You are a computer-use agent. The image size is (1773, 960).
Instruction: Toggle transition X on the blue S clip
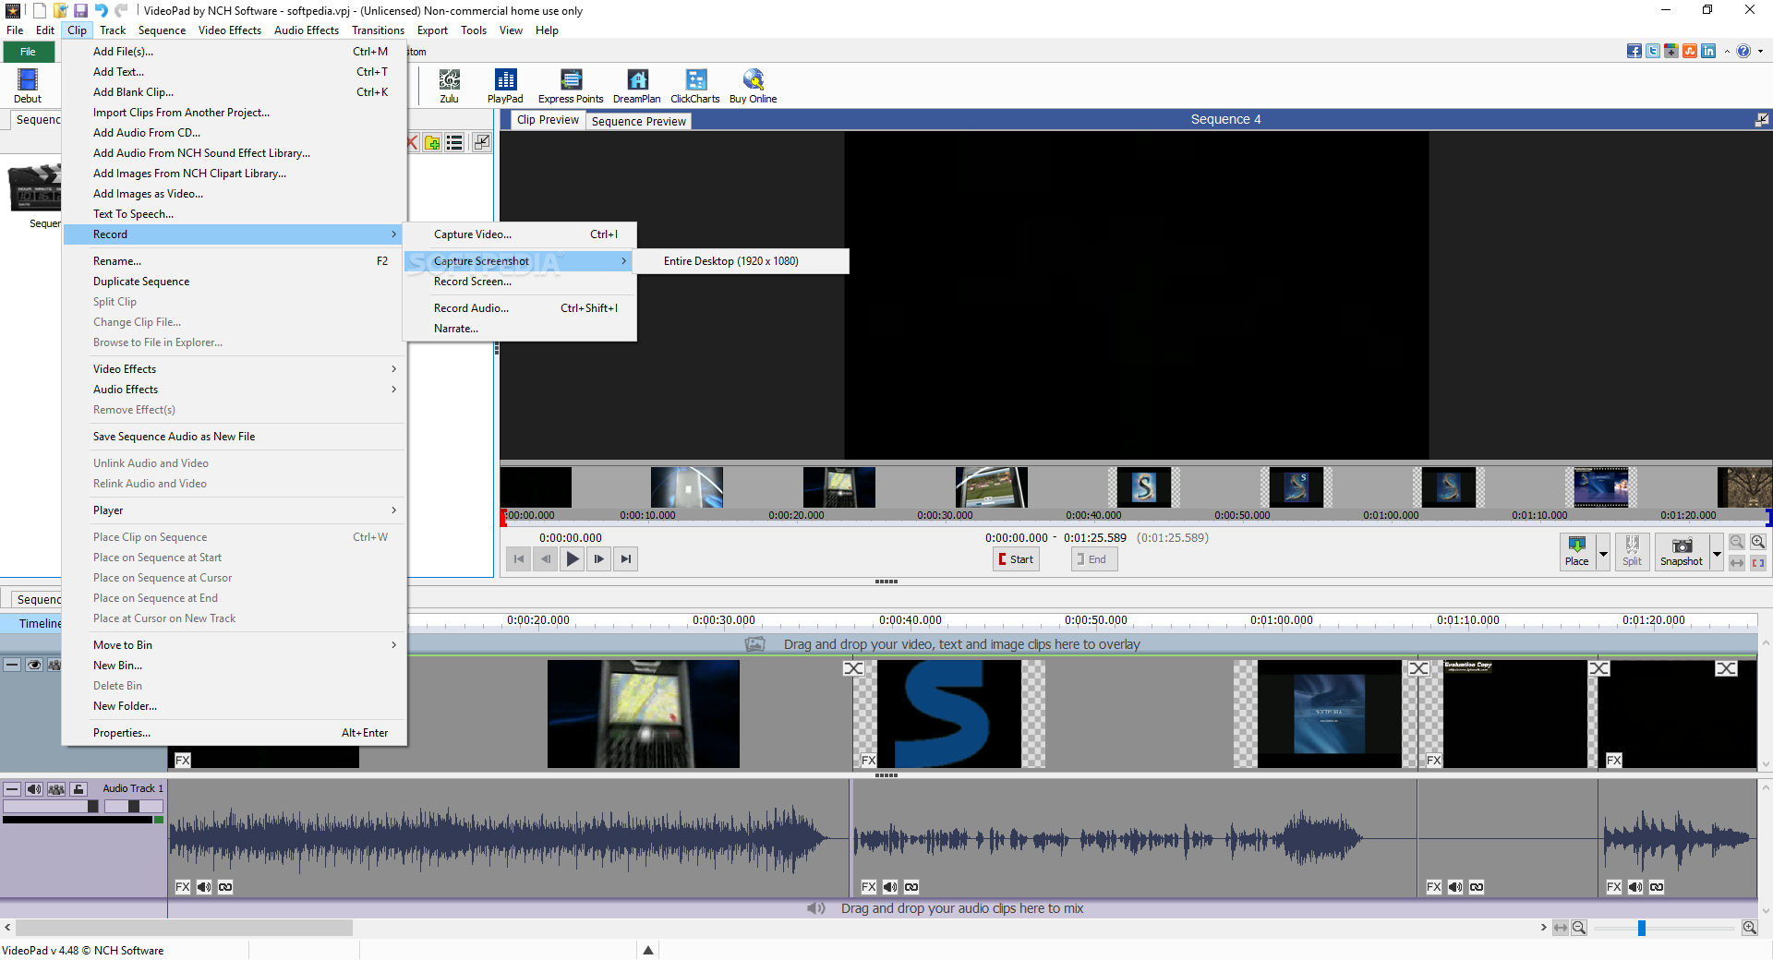click(853, 668)
